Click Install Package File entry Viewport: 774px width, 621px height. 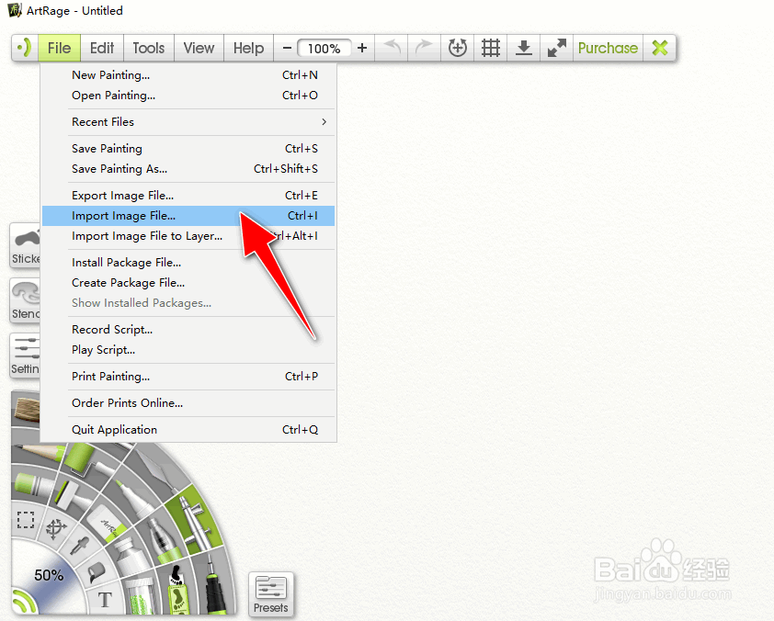(x=188, y=263)
